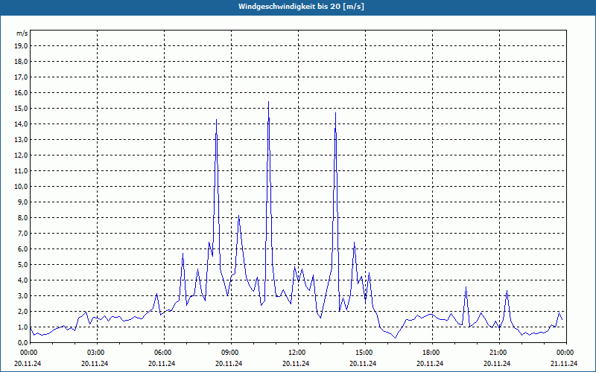Click the wind peak before 14:00
The width and height of the screenshot is (596, 372).
coord(335,113)
